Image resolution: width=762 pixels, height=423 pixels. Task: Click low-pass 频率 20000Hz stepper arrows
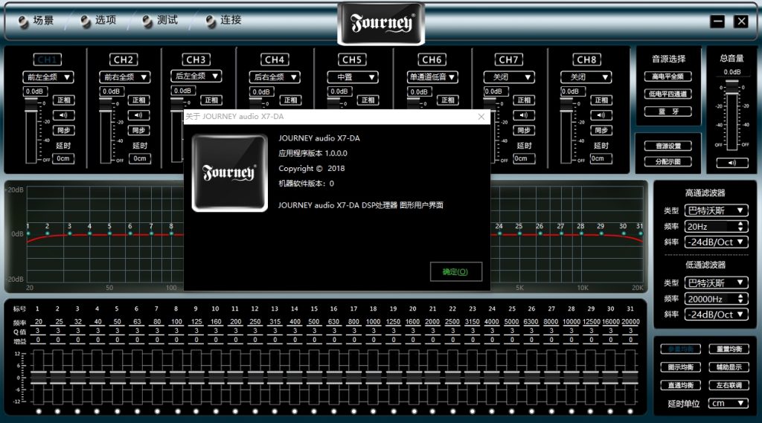click(740, 299)
